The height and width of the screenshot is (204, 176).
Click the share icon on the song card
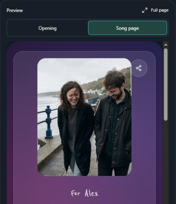click(139, 68)
